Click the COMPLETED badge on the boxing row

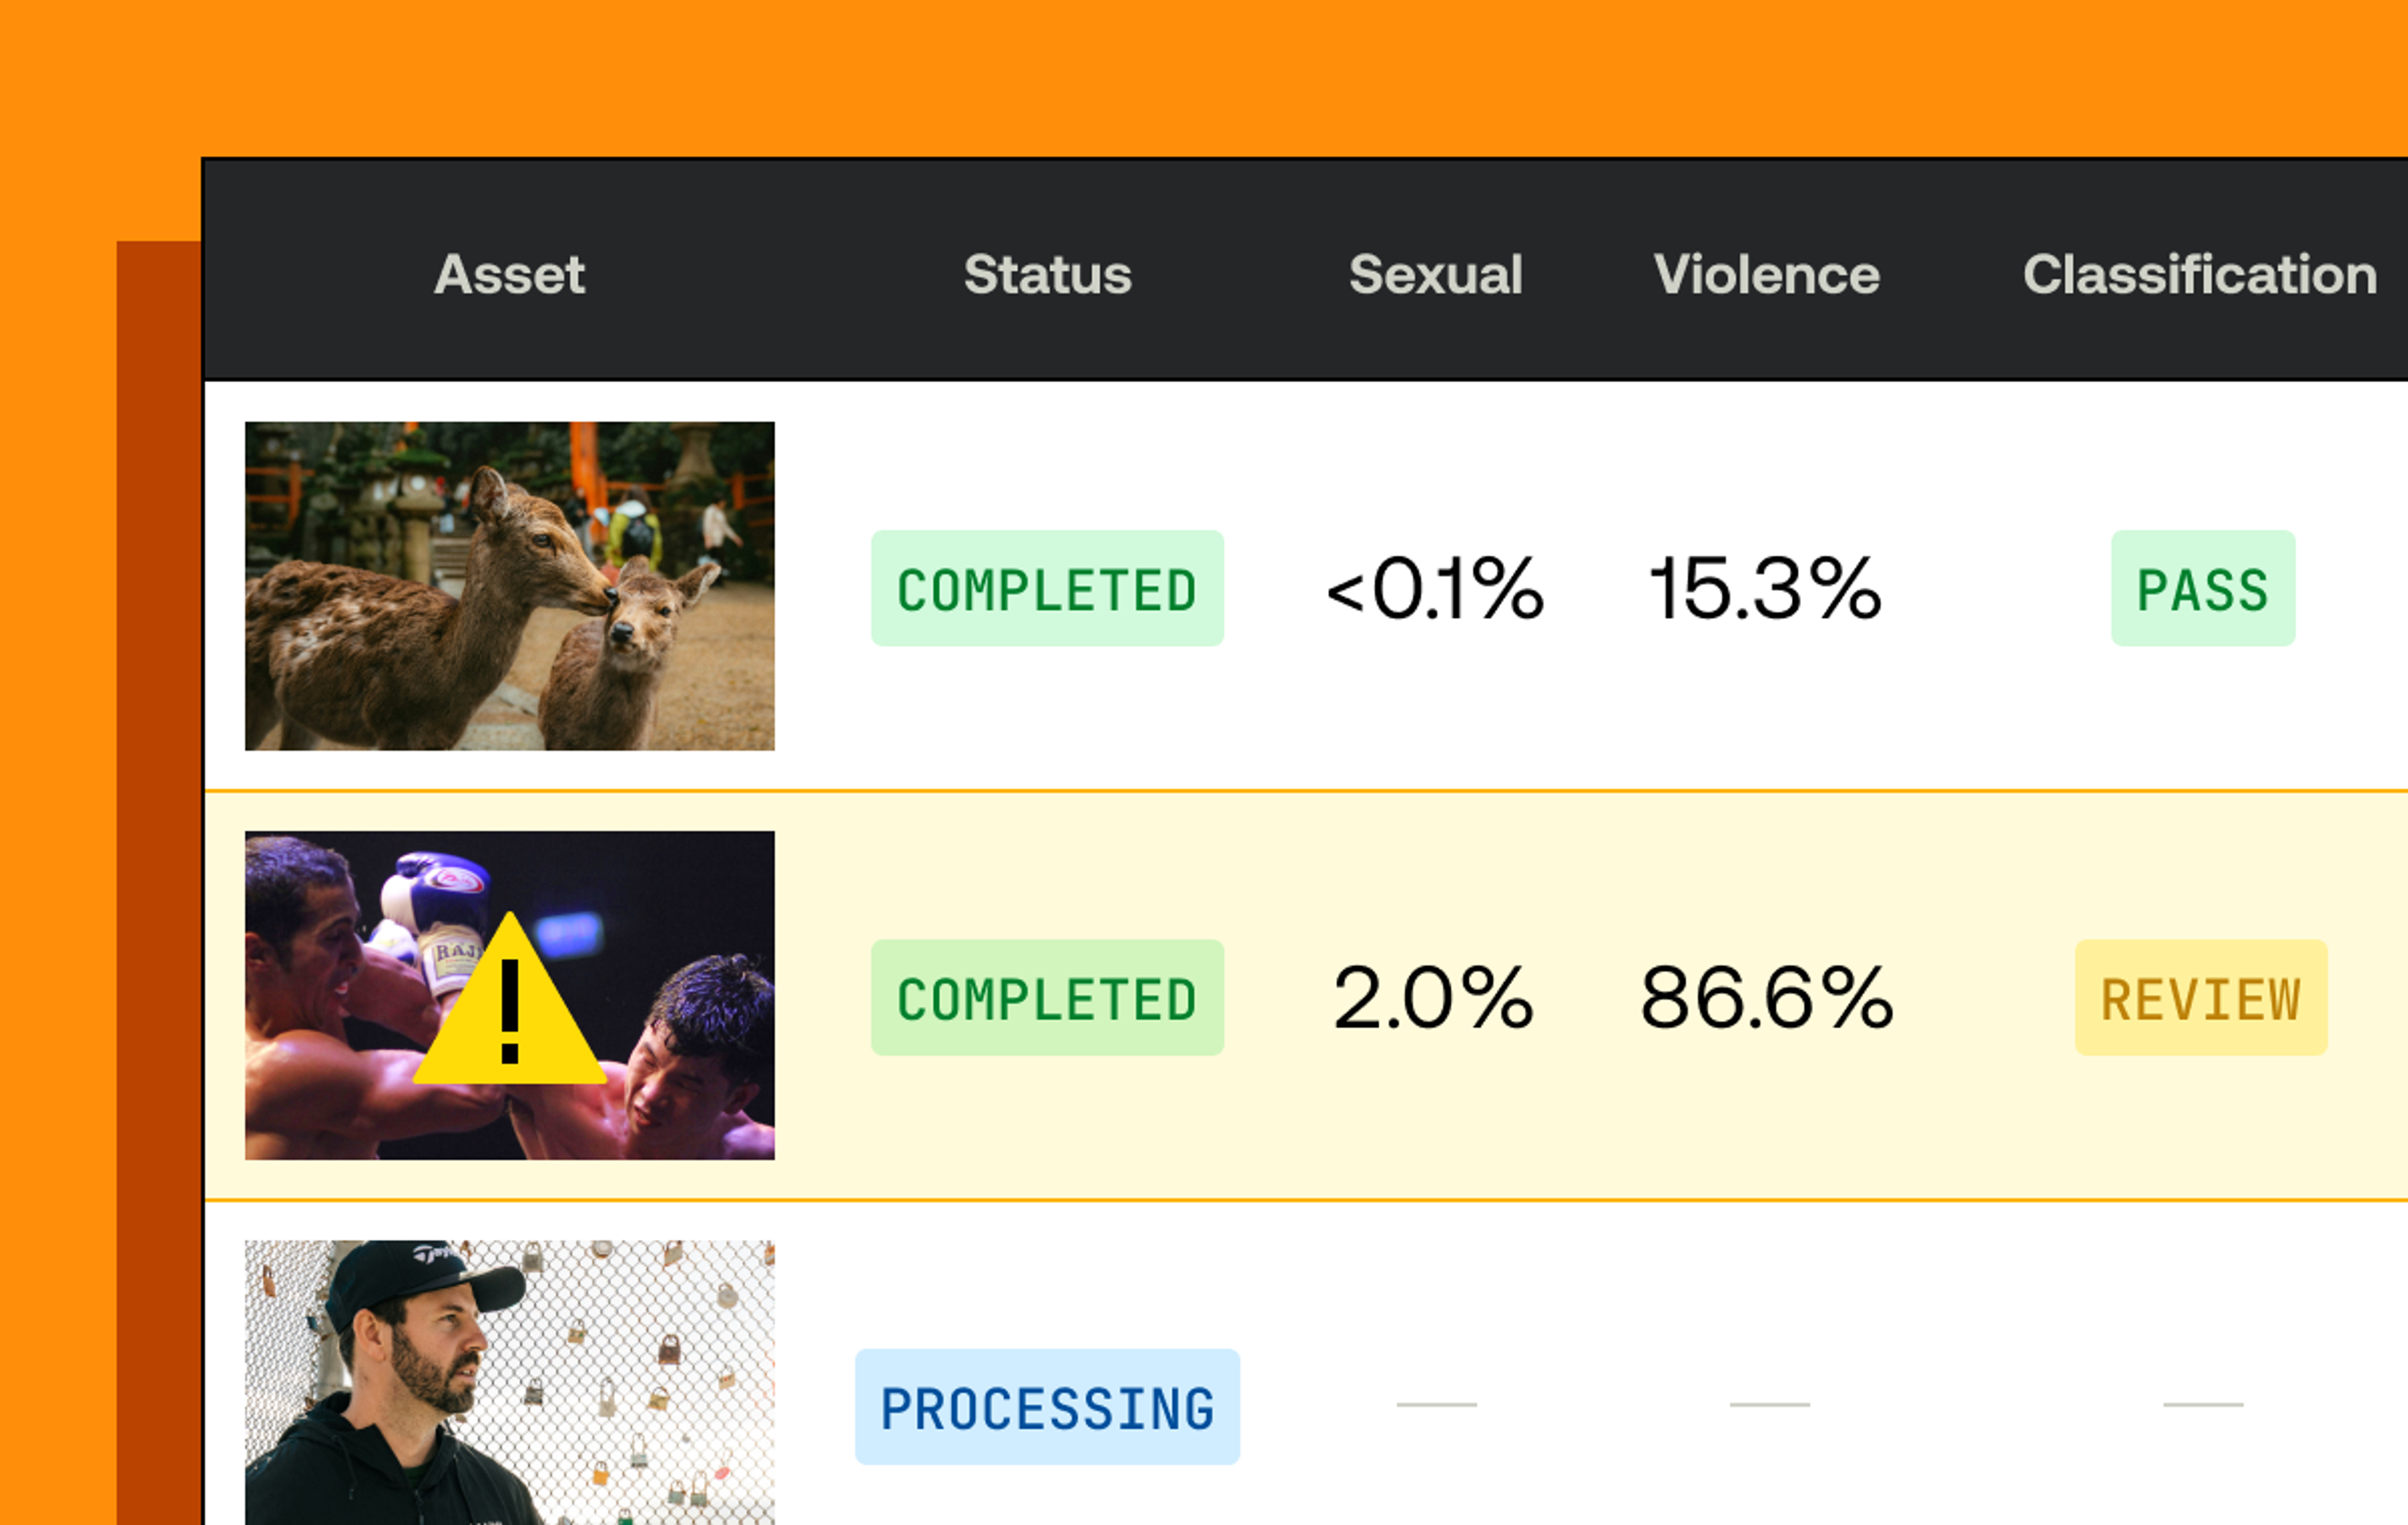tap(1046, 997)
